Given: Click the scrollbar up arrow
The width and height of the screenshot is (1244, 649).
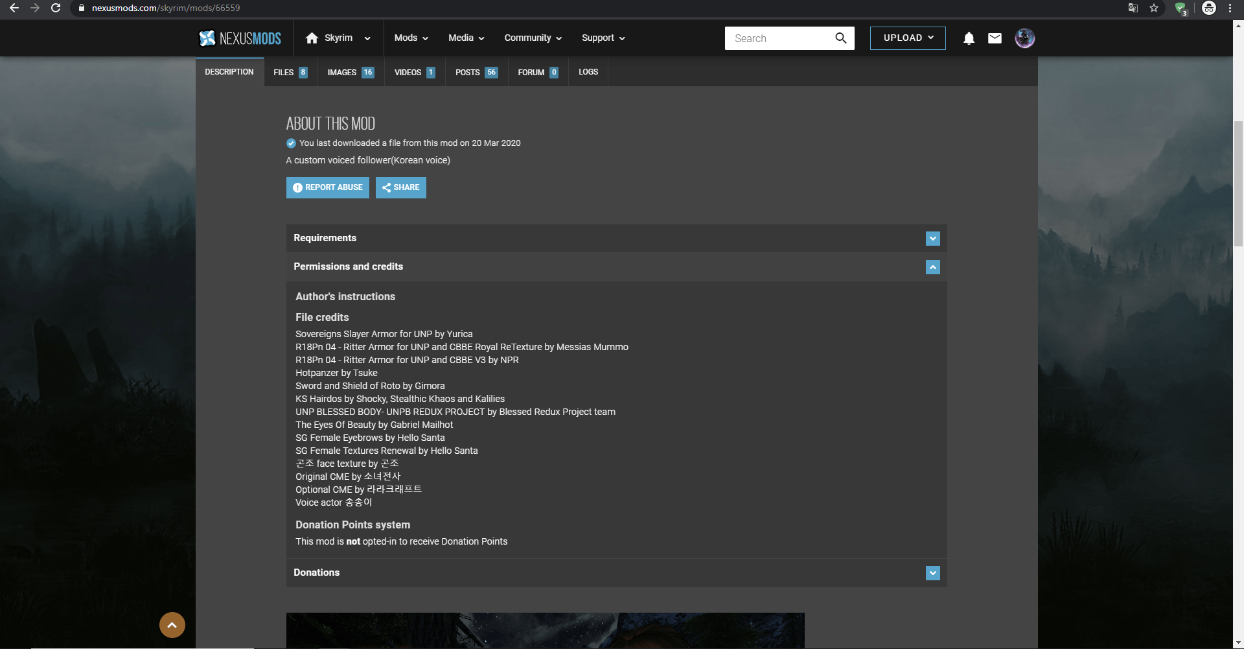Looking at the screenshot, I should pyautogui.click(x=1238, y=26).
